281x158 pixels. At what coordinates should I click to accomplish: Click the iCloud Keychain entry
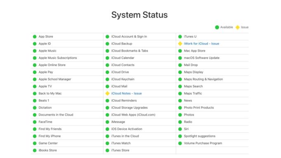(123, 79)
